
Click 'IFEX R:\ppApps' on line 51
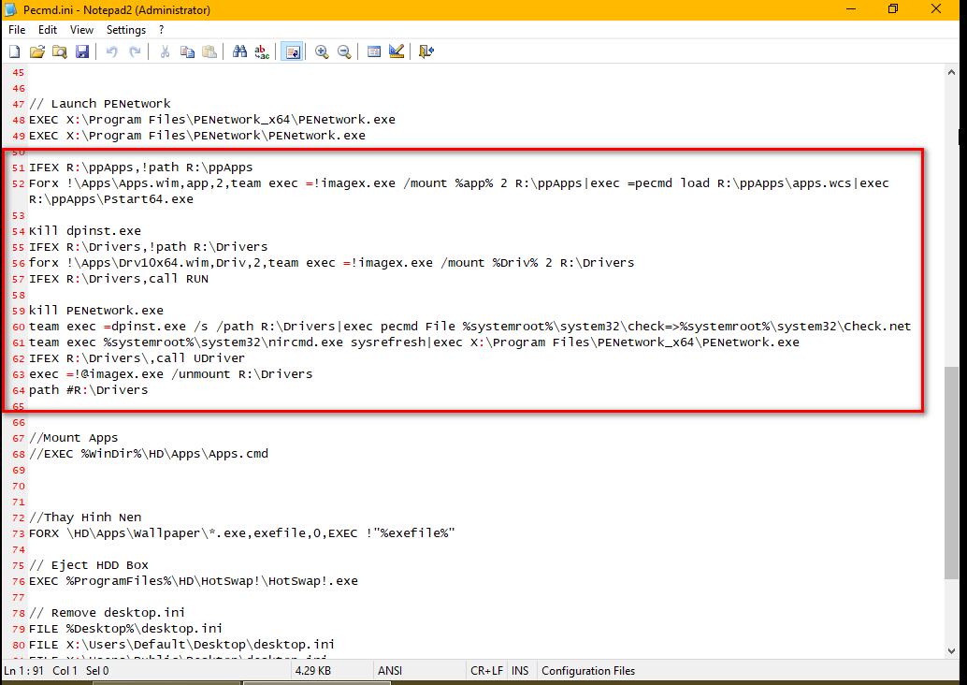(141, 168)
